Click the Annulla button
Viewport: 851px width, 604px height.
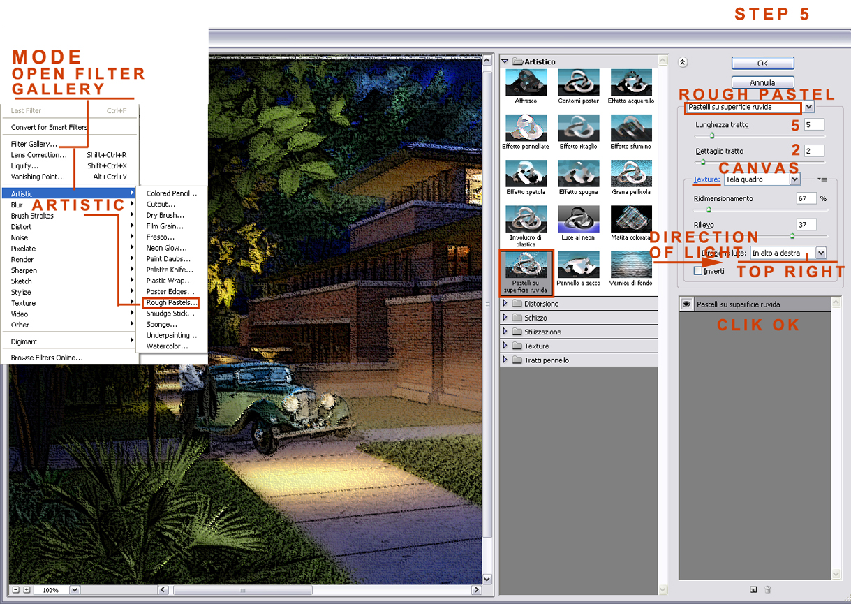point(762,82)
